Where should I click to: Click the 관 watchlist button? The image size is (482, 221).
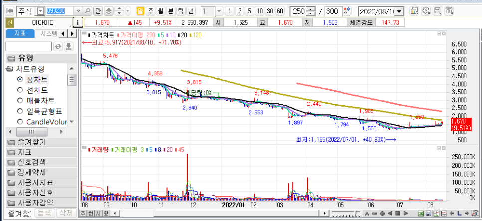pyautogui.click(x=98, y=11)
